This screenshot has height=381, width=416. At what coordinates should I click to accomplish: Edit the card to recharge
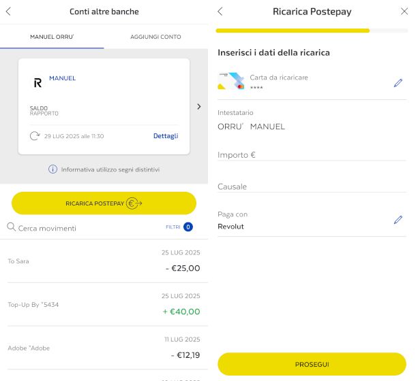[x=398, y=83]
